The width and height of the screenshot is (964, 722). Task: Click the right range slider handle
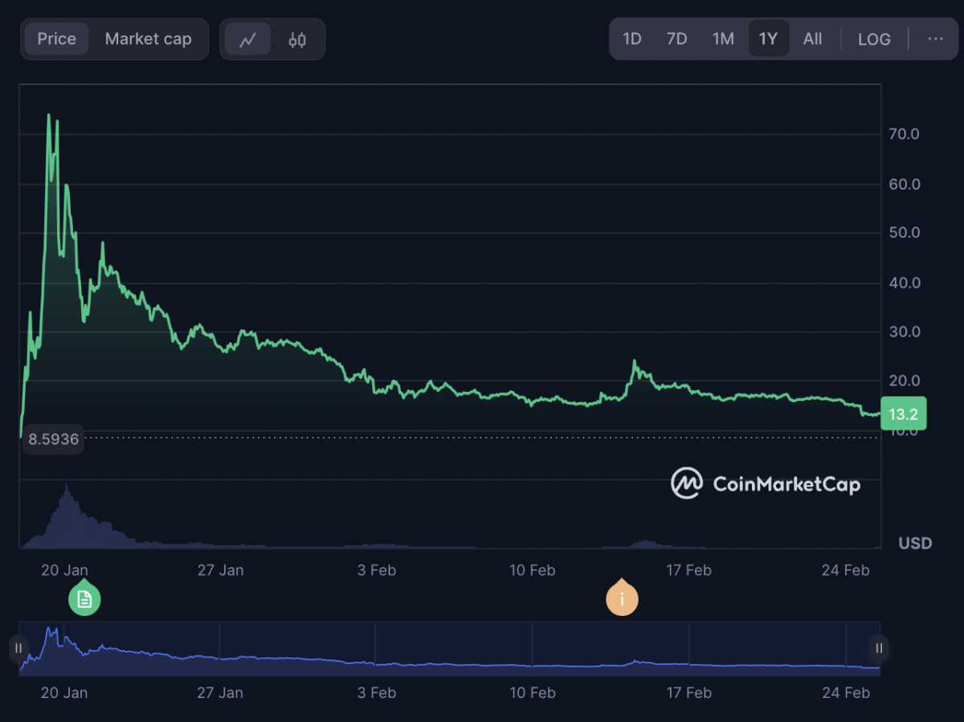coord(880,648)
